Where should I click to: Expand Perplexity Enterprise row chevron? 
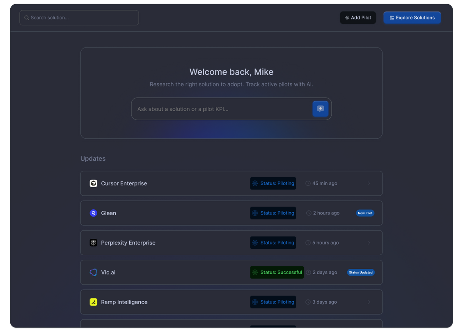coord(369,243)
